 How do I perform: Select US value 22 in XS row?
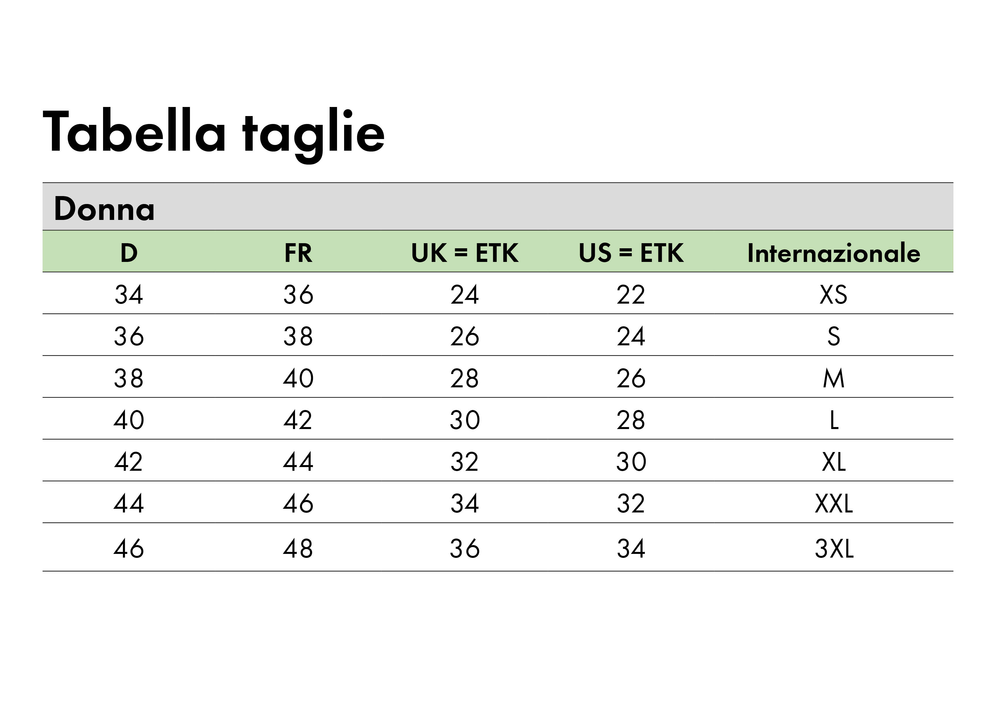(631, 295)
